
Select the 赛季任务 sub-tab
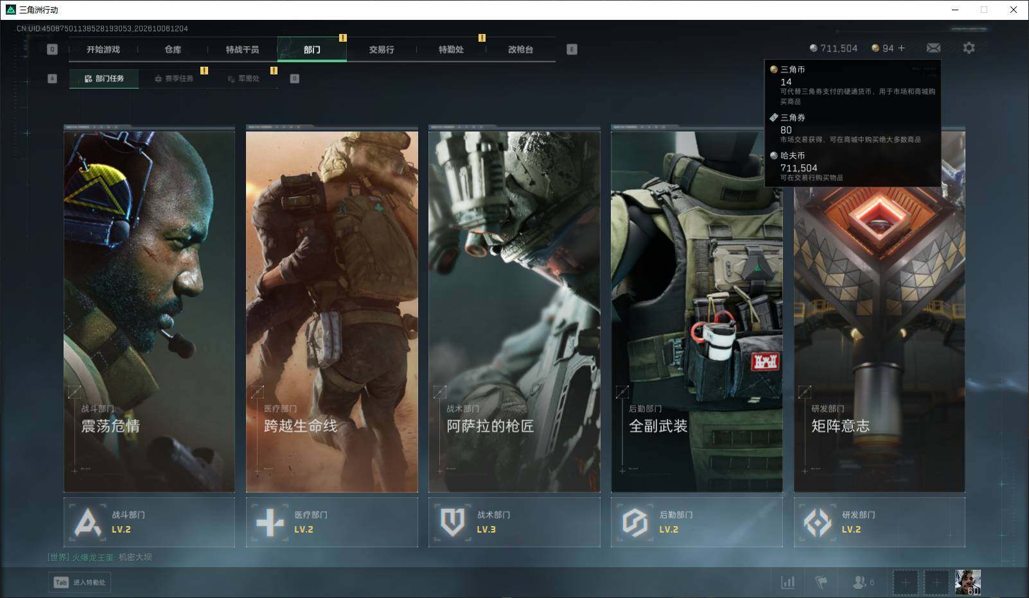pyautogui.click(x=173, y=78)
